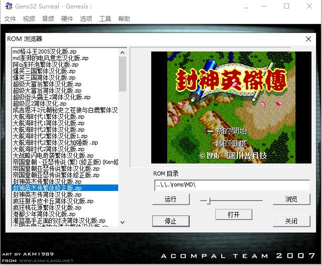Screen dimensions: 322x265
Task: Click the ROM list scrollbar thumb
Action: pyautogui.click(x=122, y=74)
